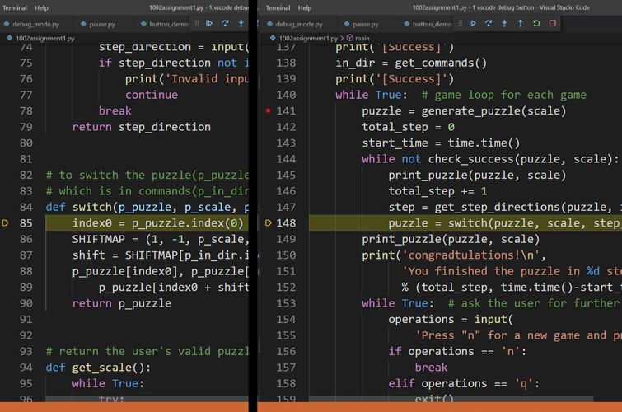The image size is (622, 412).
Task: Click 1002assignment1.py breadcrumb in right window
Action: point(304,39)
